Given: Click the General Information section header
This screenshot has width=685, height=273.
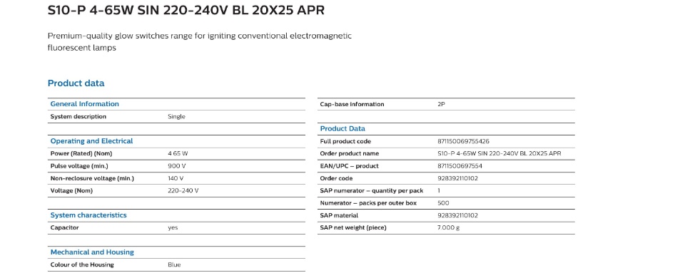Looking at the screenshot, I should click(85, 104).
